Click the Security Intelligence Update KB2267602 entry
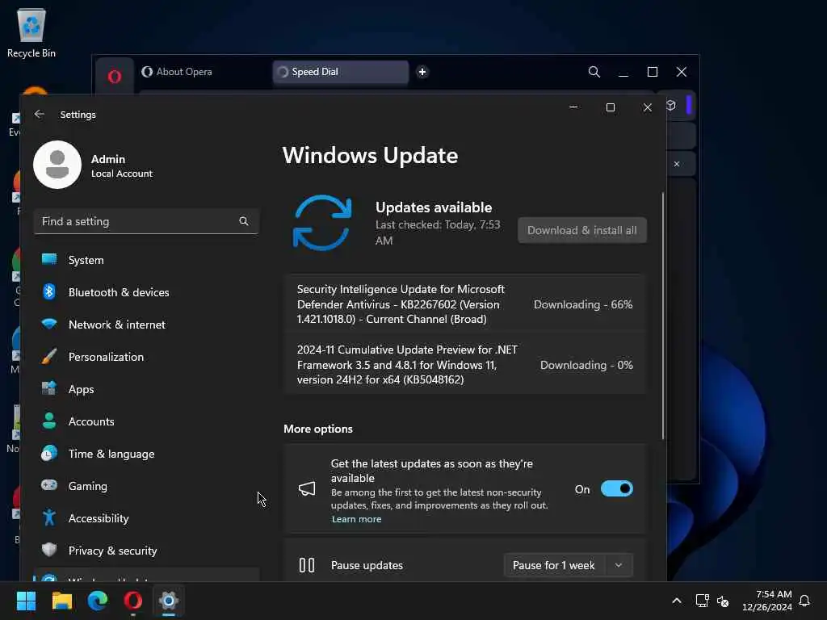827x620 pixels. tap(466, 304)
